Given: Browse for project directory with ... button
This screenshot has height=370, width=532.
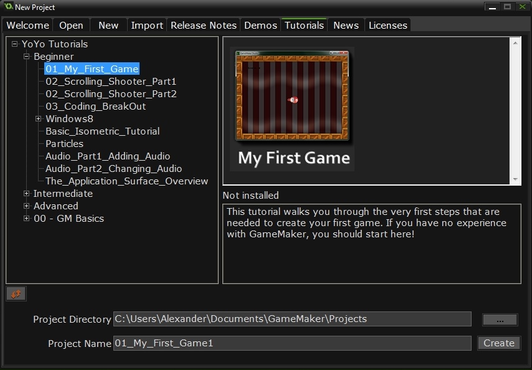Looking at the screenshot, I should click(500, 320).
